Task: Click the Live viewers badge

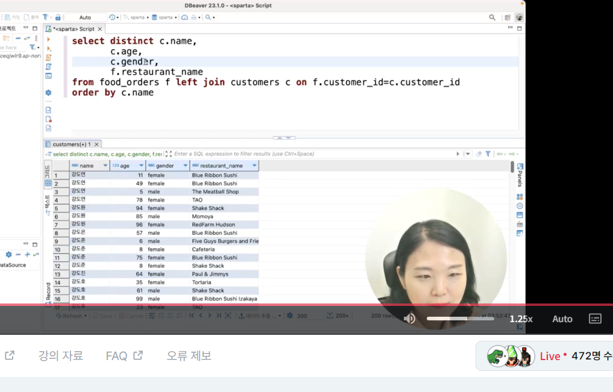Action: coord(544,356)
